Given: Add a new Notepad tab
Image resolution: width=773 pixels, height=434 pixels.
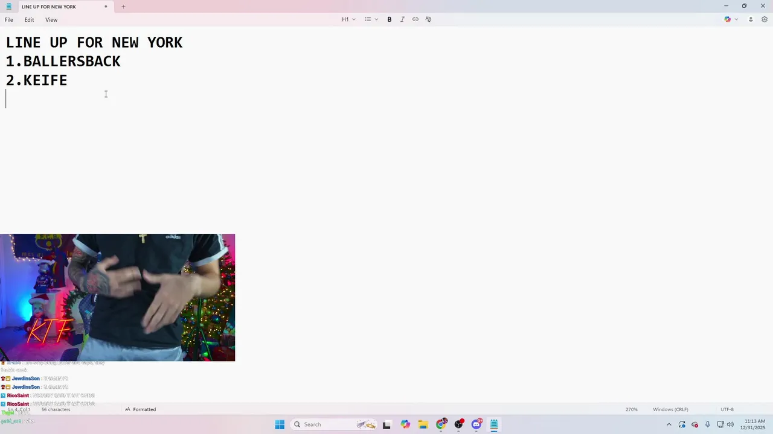Looking at the screenshot, I should (x=123, y=7).
